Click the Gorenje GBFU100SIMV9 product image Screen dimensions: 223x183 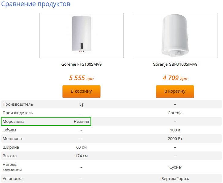click(x=175, y=36)
